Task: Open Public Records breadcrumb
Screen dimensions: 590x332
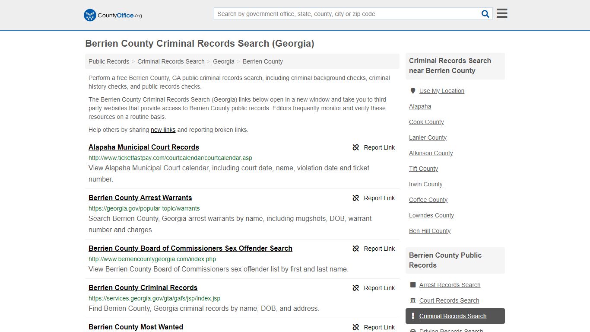Action: pyautogui.click(x=109, y=61)
